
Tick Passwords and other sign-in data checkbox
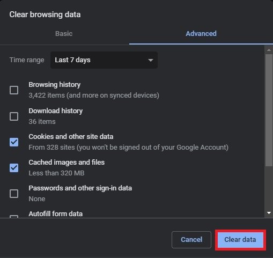click(x=14, y=194)
